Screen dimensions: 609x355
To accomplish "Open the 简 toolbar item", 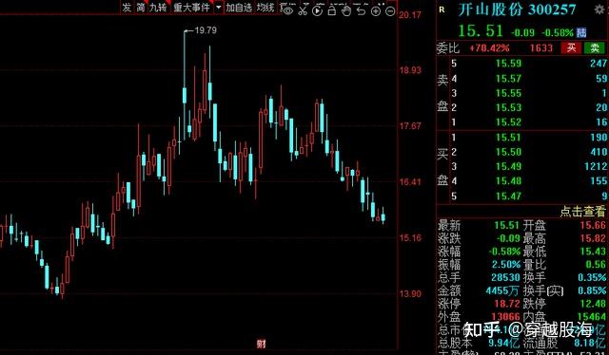I will (x=141, y=8).
